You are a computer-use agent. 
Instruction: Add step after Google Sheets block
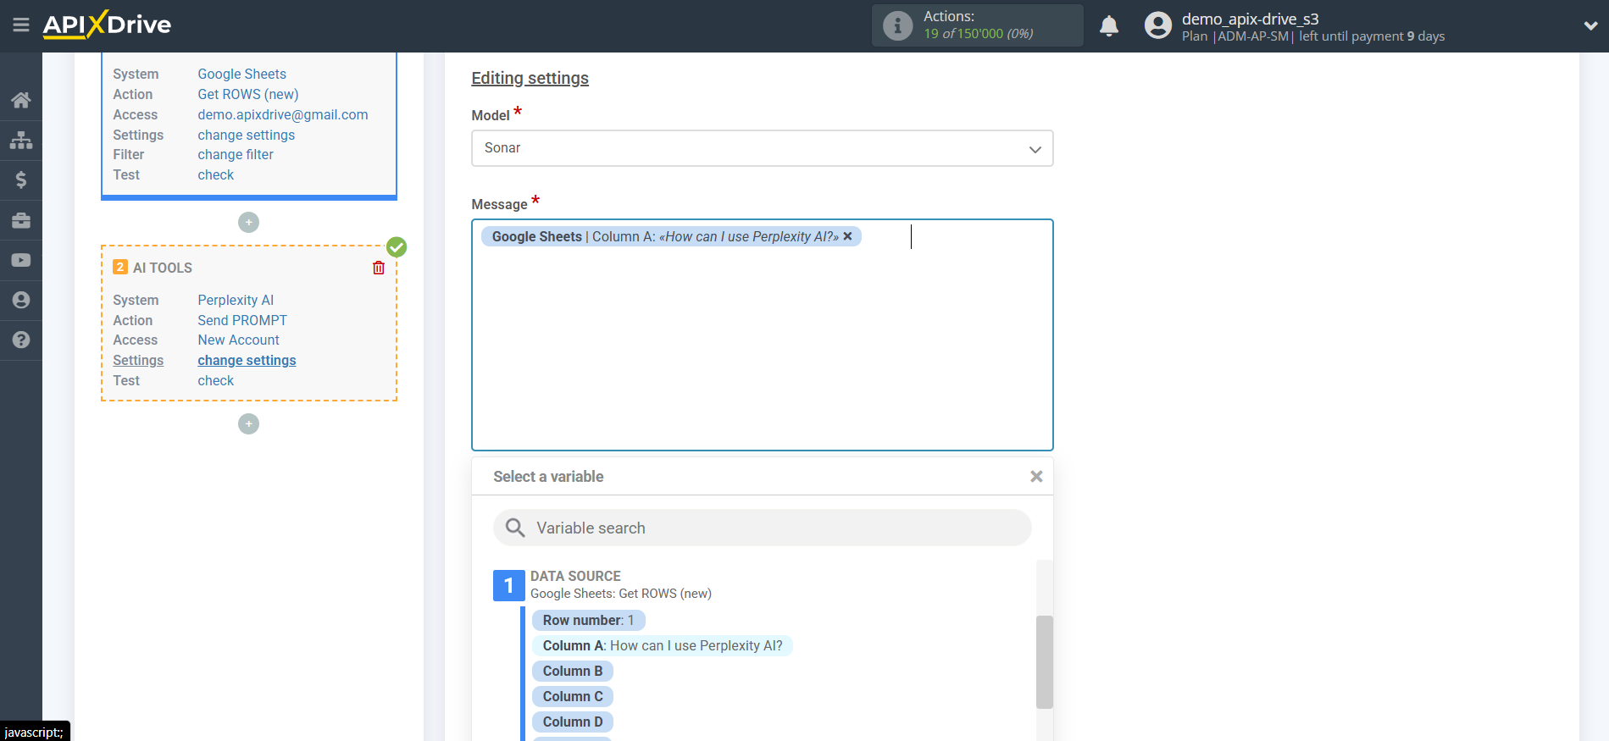click(248, 222)
